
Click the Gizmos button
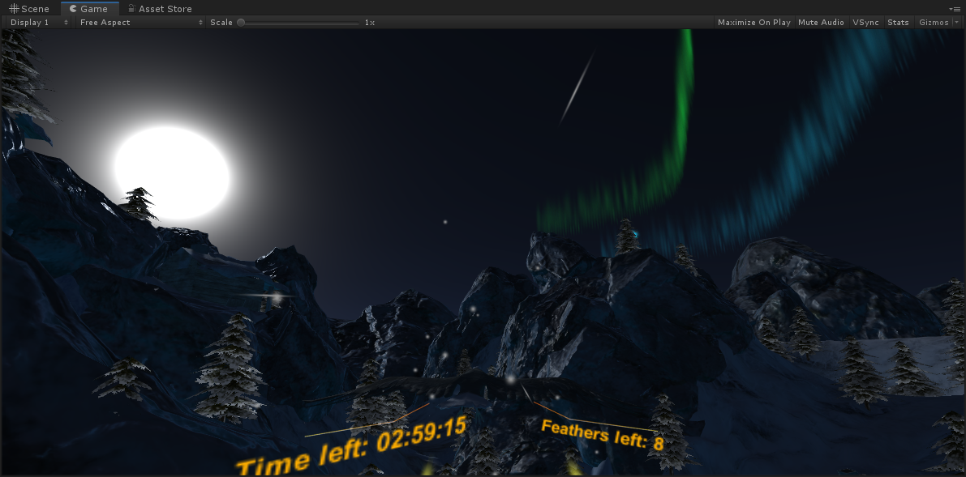(x=934, y=23)
